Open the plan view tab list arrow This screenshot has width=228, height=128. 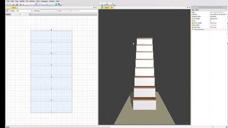[94, 7]
